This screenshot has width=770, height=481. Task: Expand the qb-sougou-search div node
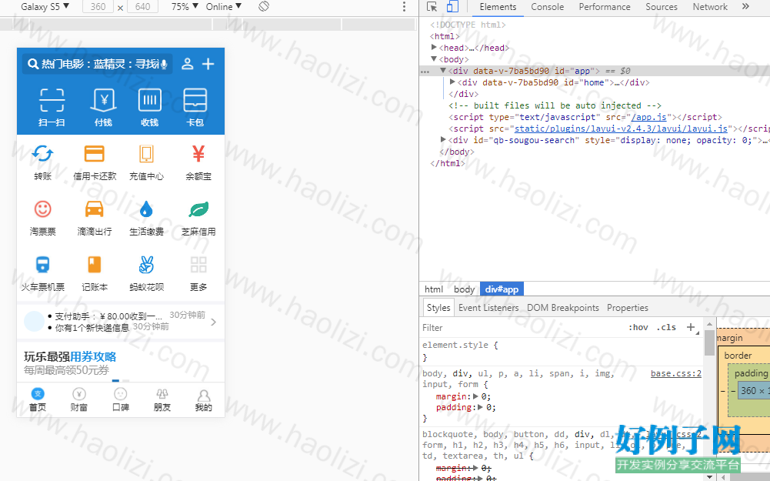coord(443,139)
